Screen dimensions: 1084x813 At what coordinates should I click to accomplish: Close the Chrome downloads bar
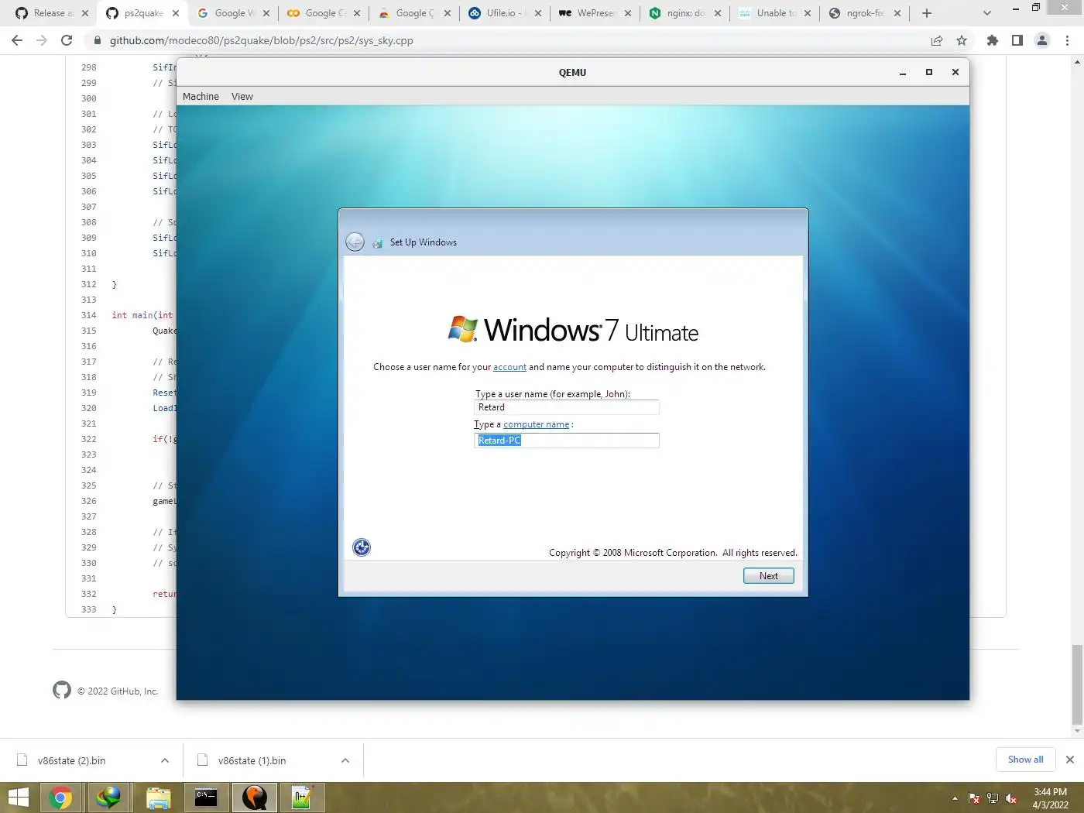tap(1070, 760)
